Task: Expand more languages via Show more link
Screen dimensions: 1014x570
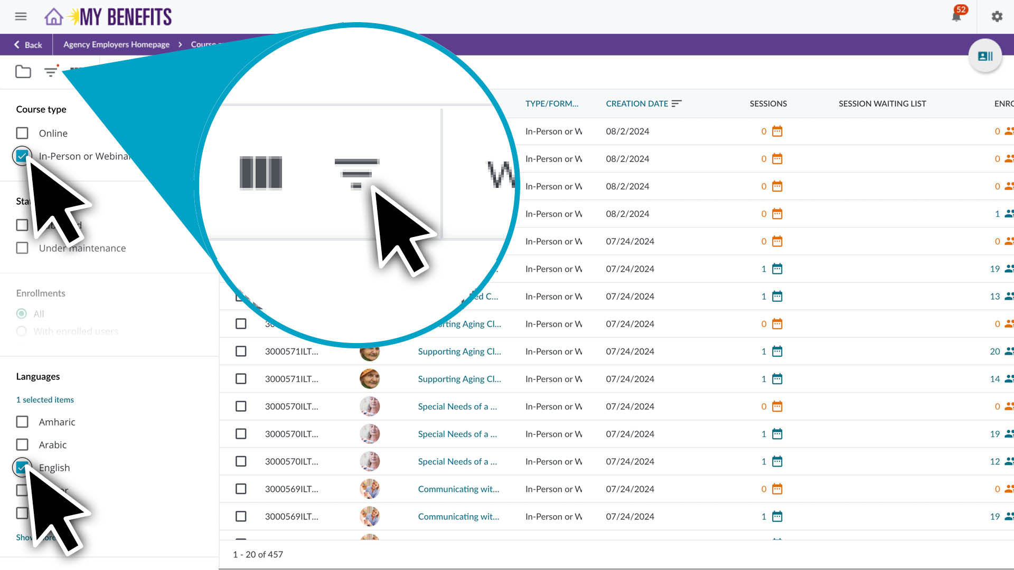Action: (x=35, y=537)
